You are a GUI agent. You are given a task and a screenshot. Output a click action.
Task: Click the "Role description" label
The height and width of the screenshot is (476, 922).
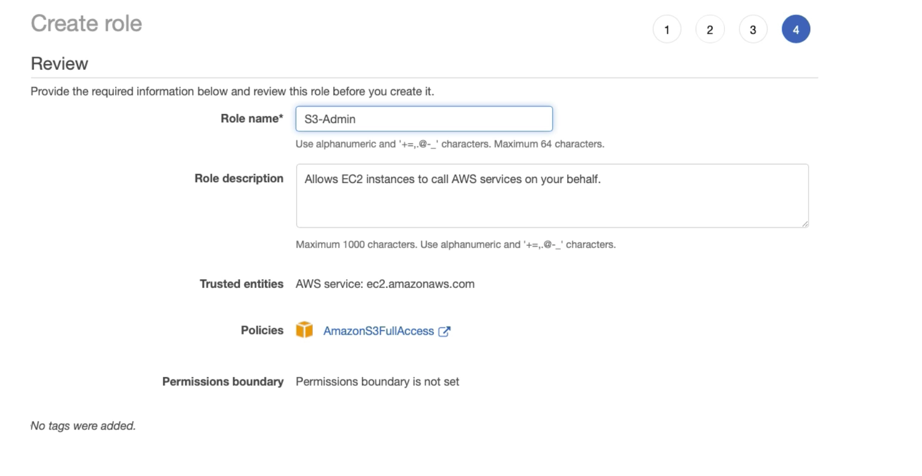(239, 178)
